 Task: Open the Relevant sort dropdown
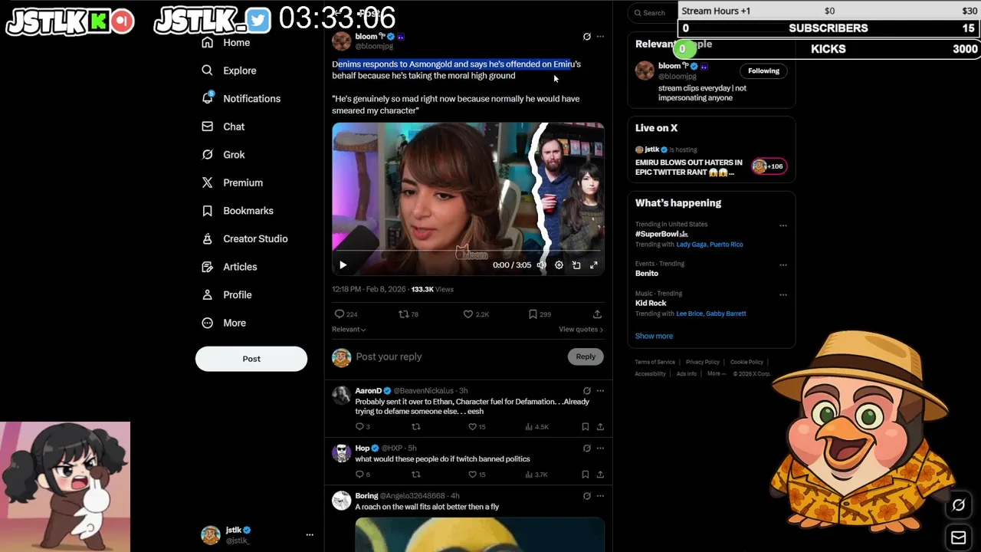[349, 330]
